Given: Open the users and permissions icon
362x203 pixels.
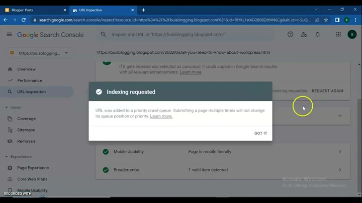Looking at the screenshot, I should tap(304, 34).
